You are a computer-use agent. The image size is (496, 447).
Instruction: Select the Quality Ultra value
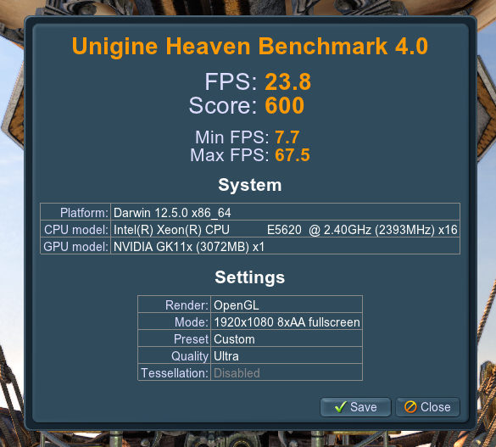click(x=287, y=356)
